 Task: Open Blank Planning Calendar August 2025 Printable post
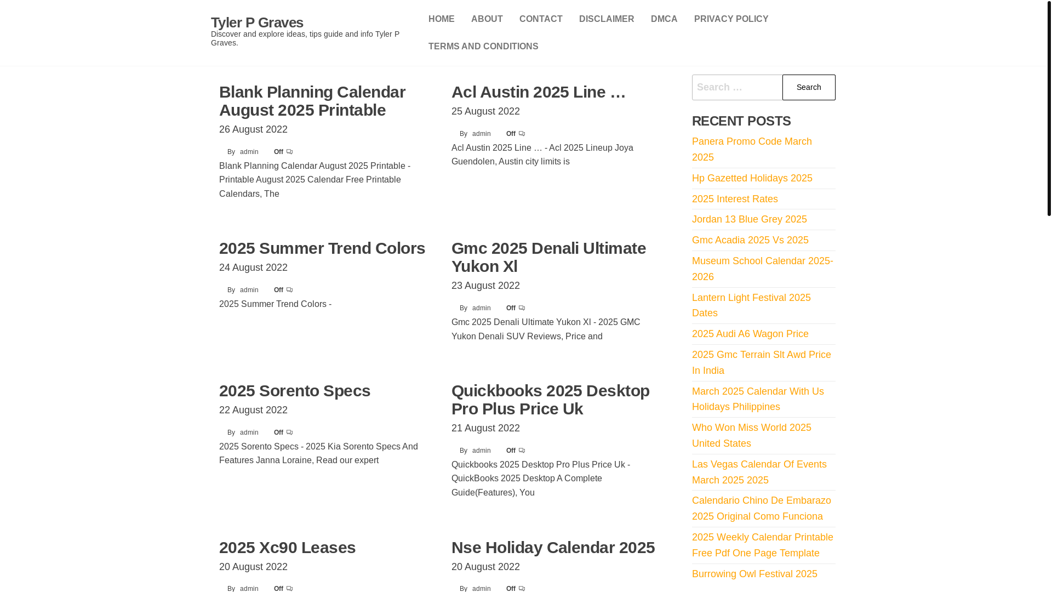312,101
